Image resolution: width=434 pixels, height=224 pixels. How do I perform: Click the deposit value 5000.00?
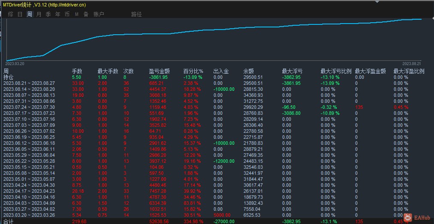(221, 215)
